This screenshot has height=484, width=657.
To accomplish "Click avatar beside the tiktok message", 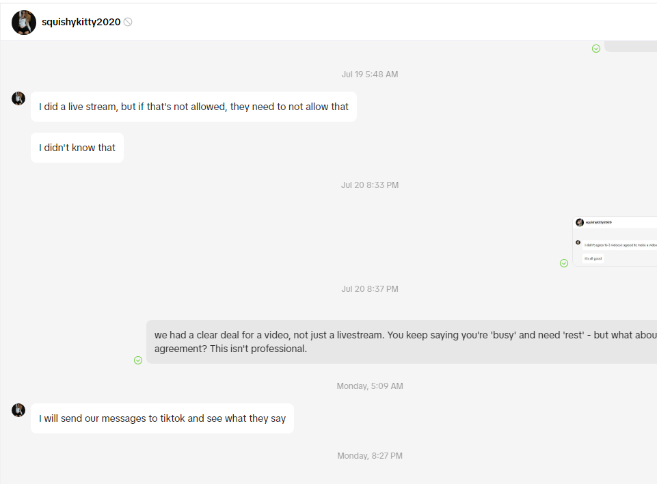I will (x=18, y=410).
